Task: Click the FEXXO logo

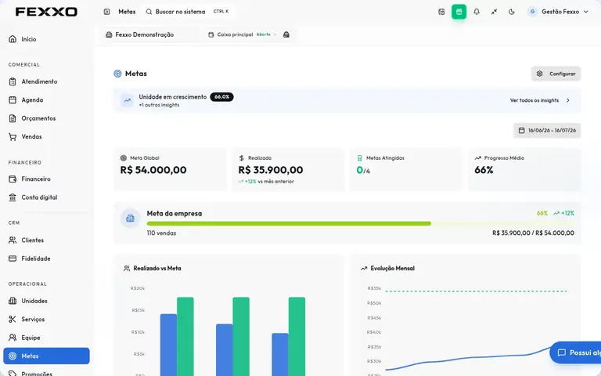Action: click(46, 12)
